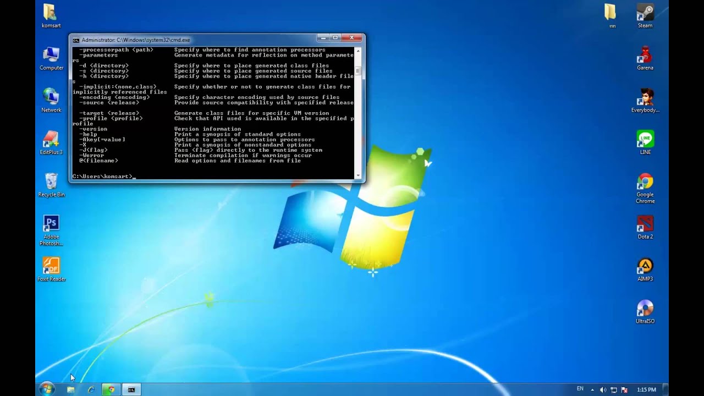Open the Action Center flag icon
The width and height of the screenshot is (704, 396).
[x=625, y=390]
